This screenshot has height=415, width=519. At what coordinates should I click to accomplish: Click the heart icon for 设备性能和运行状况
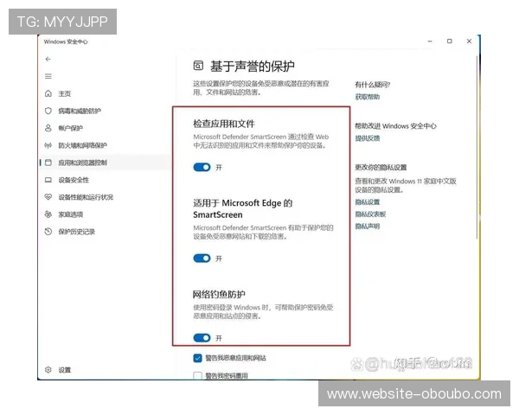point(48,197)
